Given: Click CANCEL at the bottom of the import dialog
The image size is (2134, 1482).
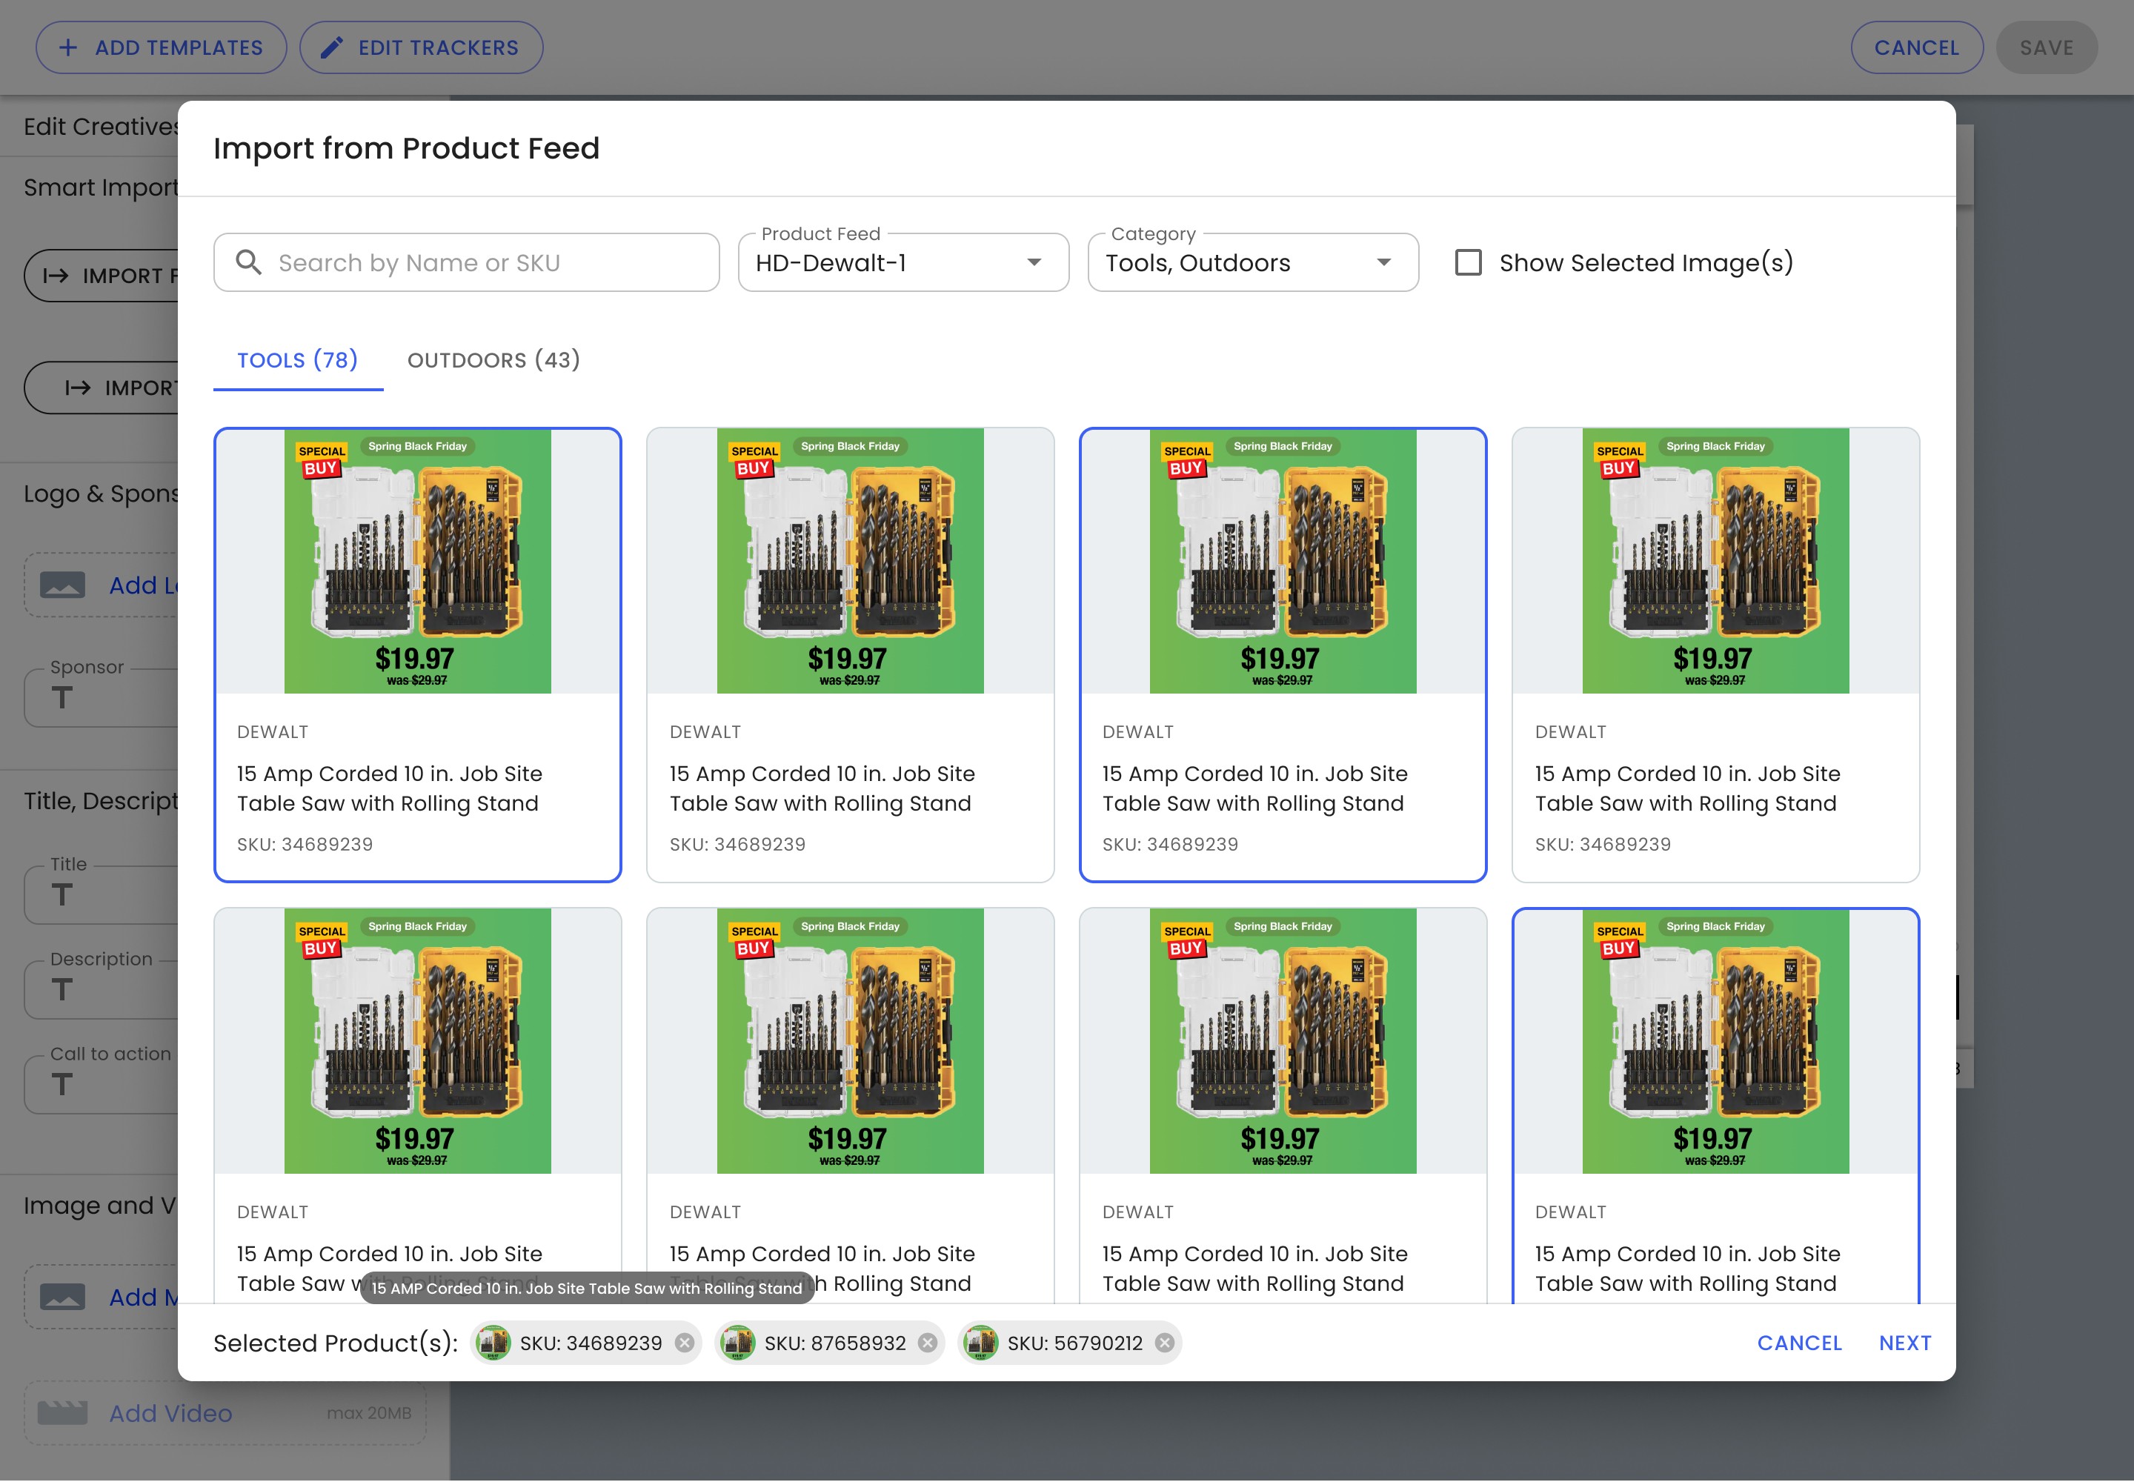Looking at the screenshot, I should (1799, 1343).
